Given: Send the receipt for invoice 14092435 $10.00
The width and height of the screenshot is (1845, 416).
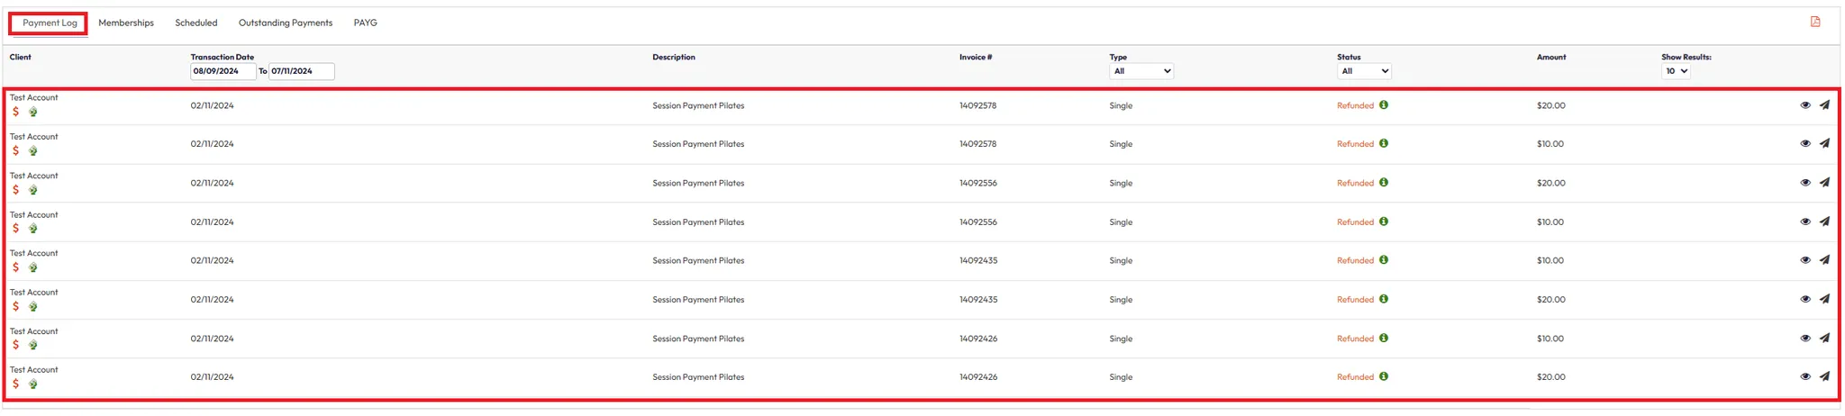Looking at the screenshot, I should pos(1824,260).
